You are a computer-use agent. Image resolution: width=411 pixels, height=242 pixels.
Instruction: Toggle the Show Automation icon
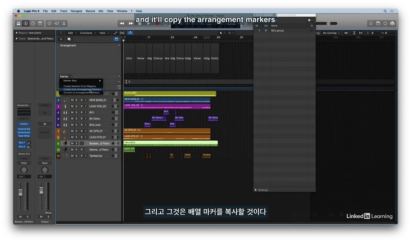pyautogui.click(x=116, y=33)
